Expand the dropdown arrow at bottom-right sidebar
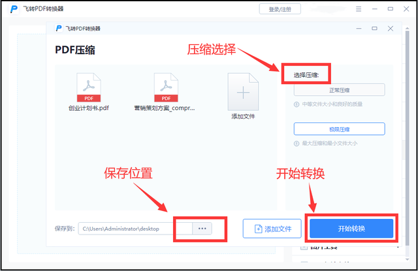The width and height of the screenshot is (418, 271). [398, 248]
